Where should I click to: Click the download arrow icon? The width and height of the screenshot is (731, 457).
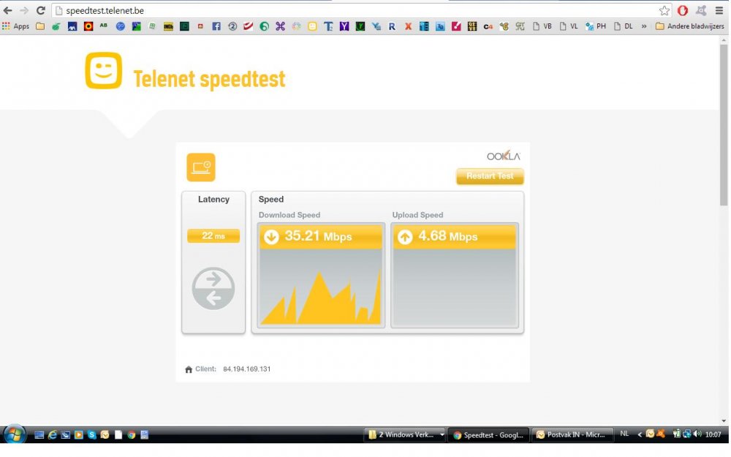click(271, 237)
